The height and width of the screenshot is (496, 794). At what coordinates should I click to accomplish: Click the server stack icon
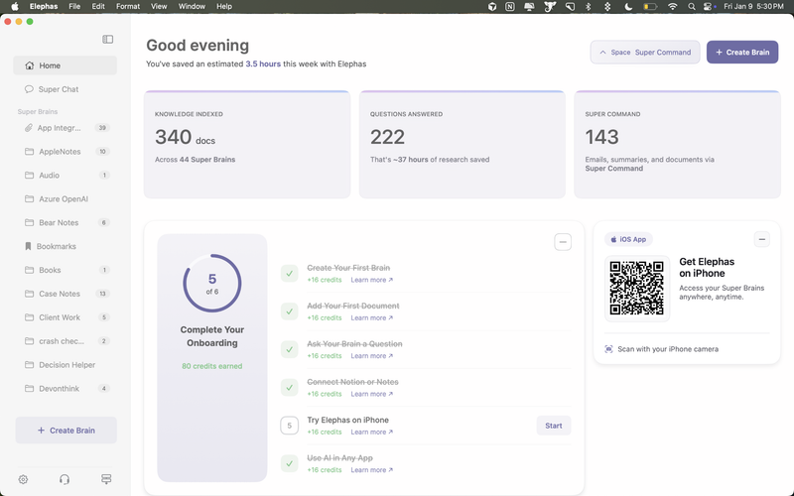106,479
